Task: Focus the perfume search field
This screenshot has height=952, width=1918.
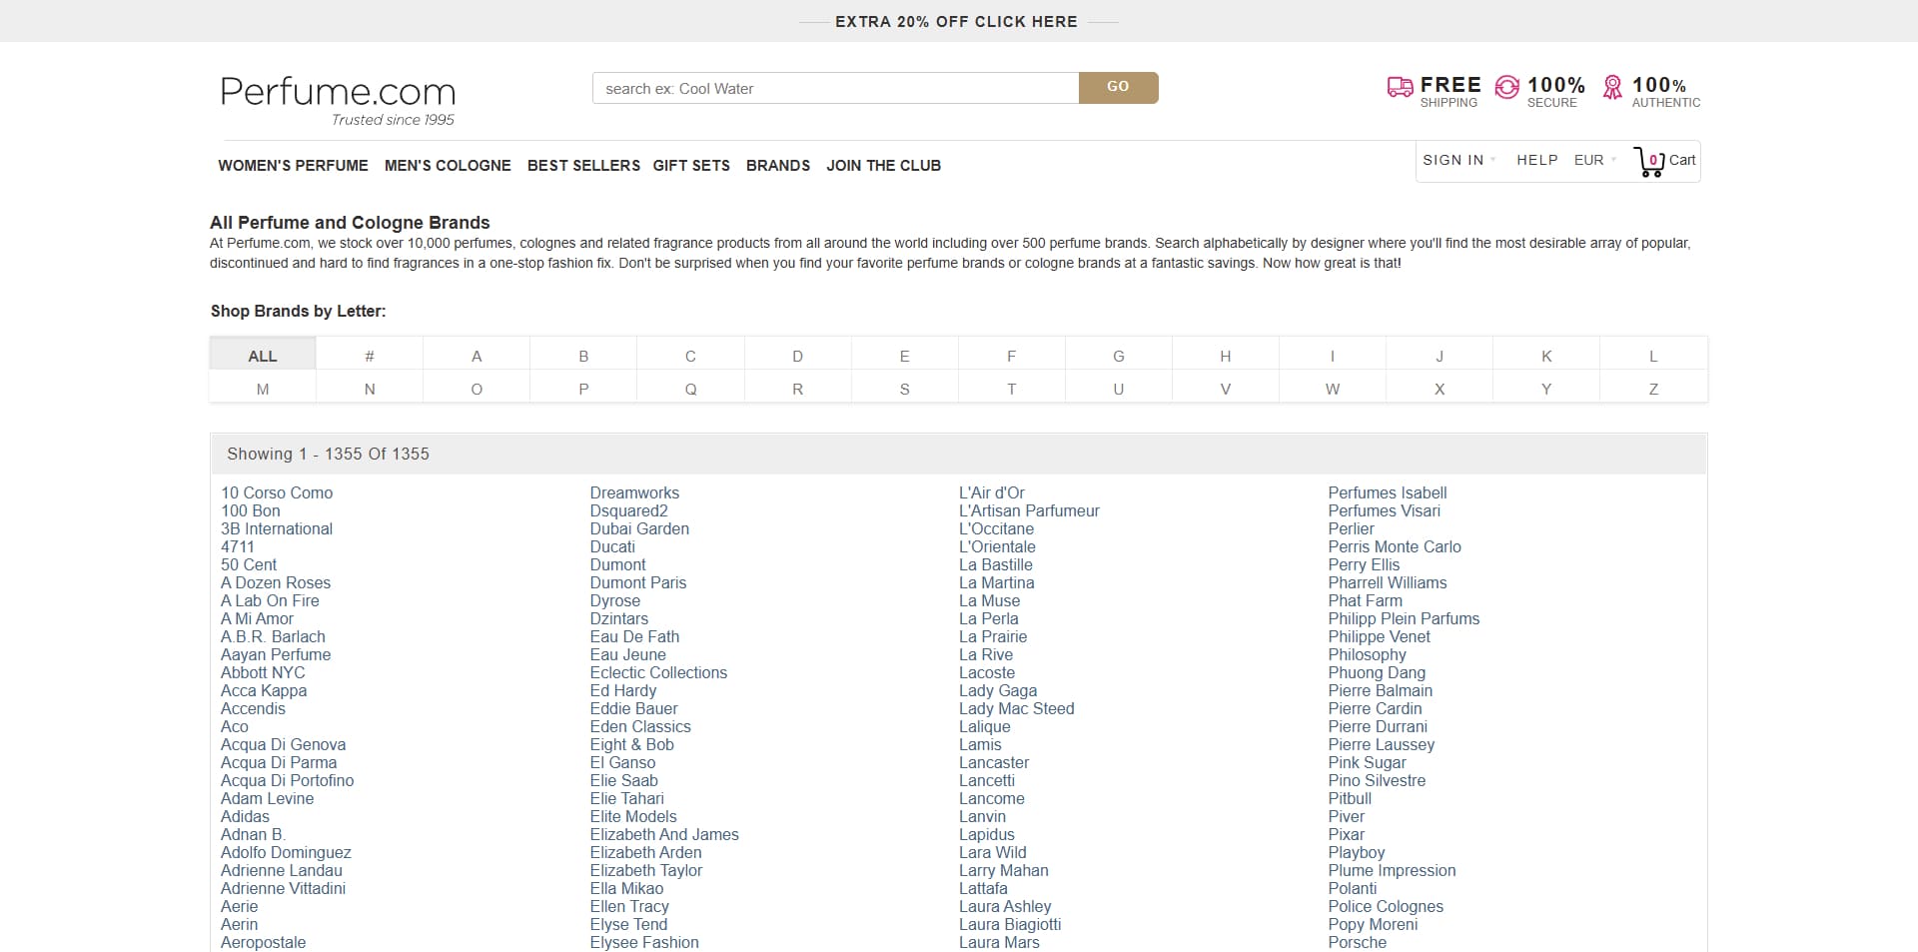Action: pyautogui.click(x=835, y=88)
